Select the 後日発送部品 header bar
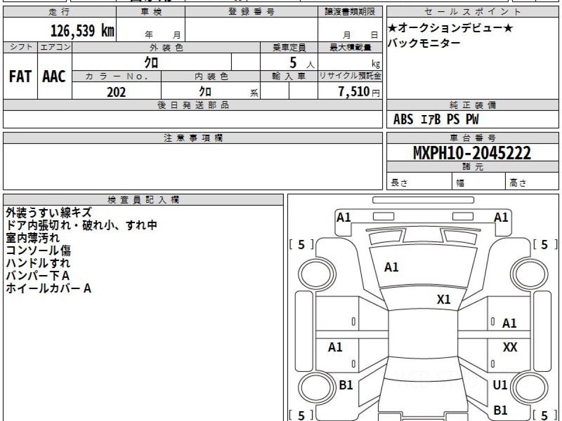The width and height of the screenshot is (562, 421). click(192, 105)
